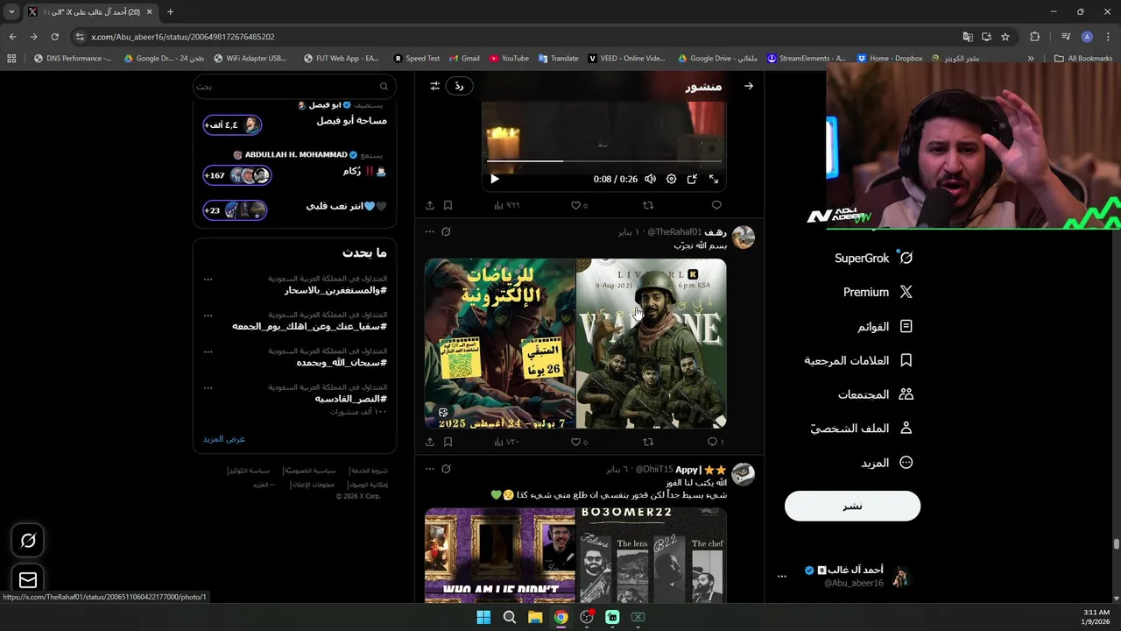This screenshot has width=1121, height=631.
Task: Expand المزيد more menu in sidebar
Action: click(887, 463)
